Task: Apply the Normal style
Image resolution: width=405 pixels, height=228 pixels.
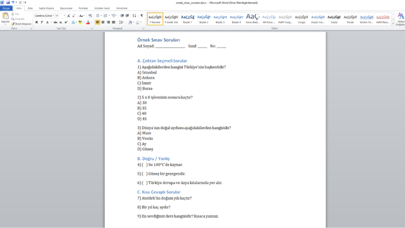Action: coord(155,19)
